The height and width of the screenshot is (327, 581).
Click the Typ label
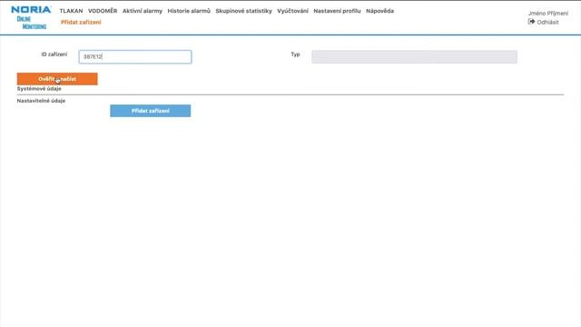tap(295, 54)
